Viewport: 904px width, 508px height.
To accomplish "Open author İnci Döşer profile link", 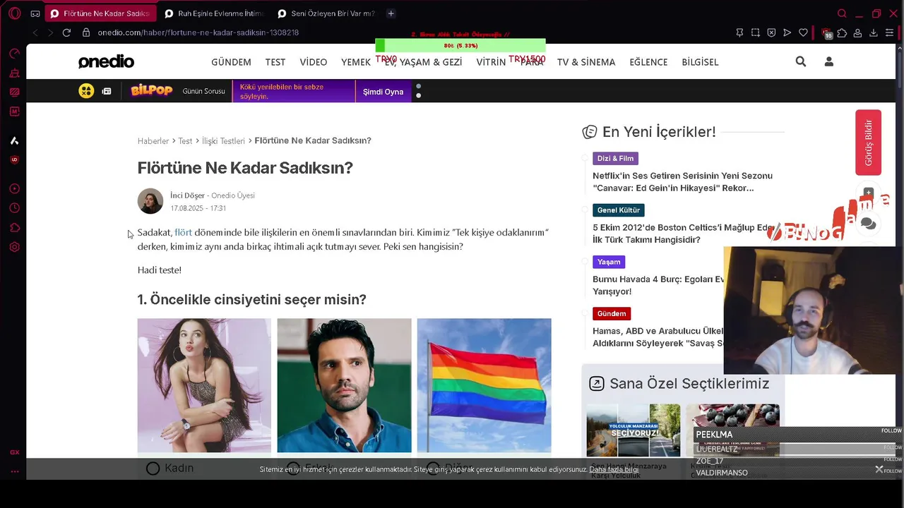I will click(187, 195).
